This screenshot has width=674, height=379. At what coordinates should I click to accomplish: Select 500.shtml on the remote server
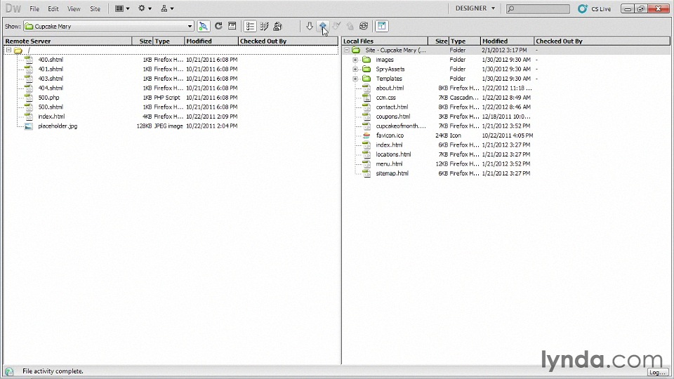pos(51,107)
